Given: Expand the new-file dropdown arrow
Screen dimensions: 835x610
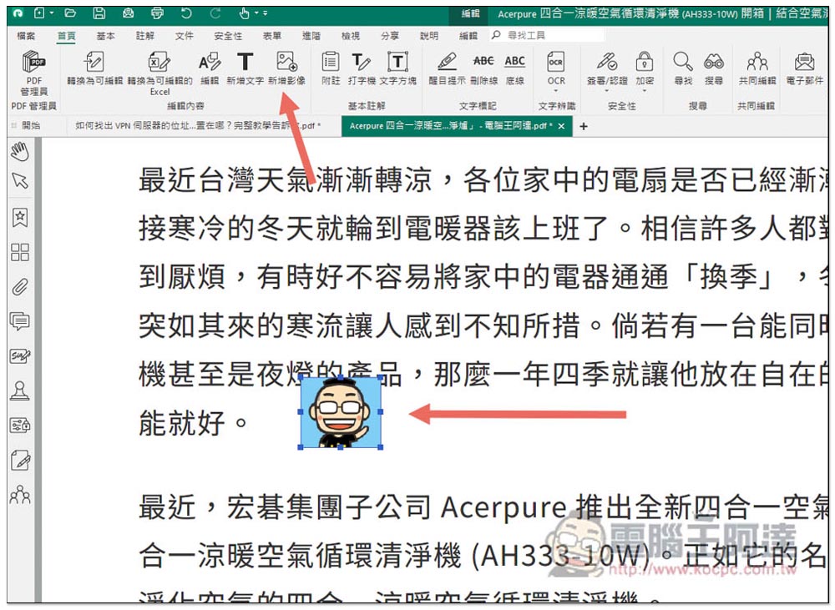Looking at the screenshot, I should (x=52, y=13).
